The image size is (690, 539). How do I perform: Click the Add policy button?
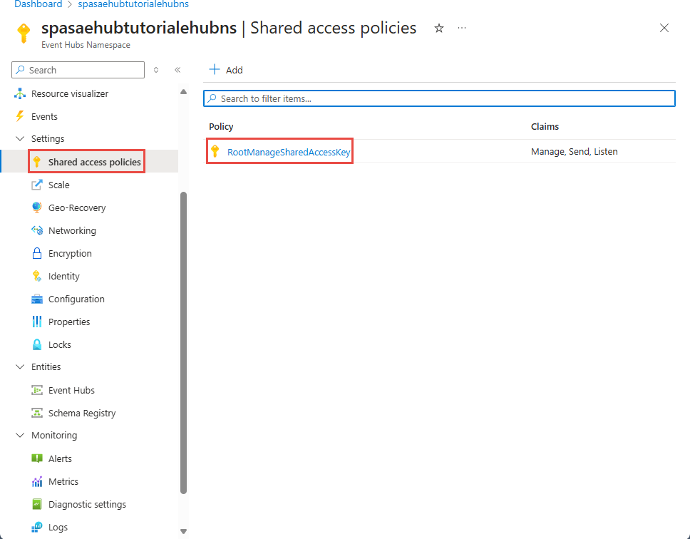coord(225,70)
